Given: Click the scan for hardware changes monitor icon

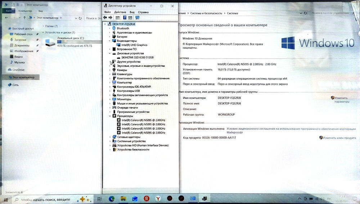Looking at the screenshot, I should click(x=137, y=18).
